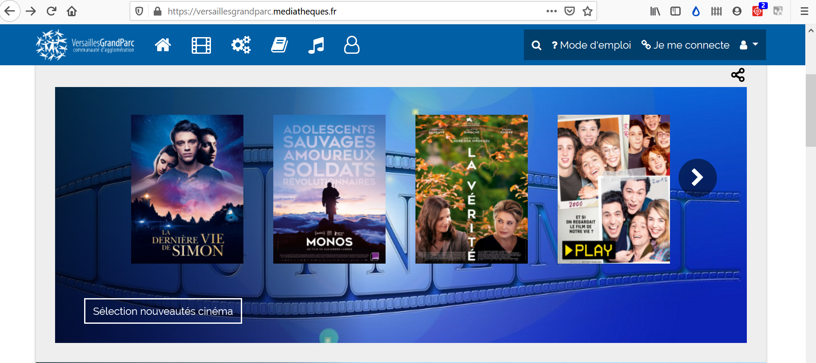The height and width of the screenshot is (363, 816).
Task: Bookmark this page with the star
Action: click(x=588, y=11)
